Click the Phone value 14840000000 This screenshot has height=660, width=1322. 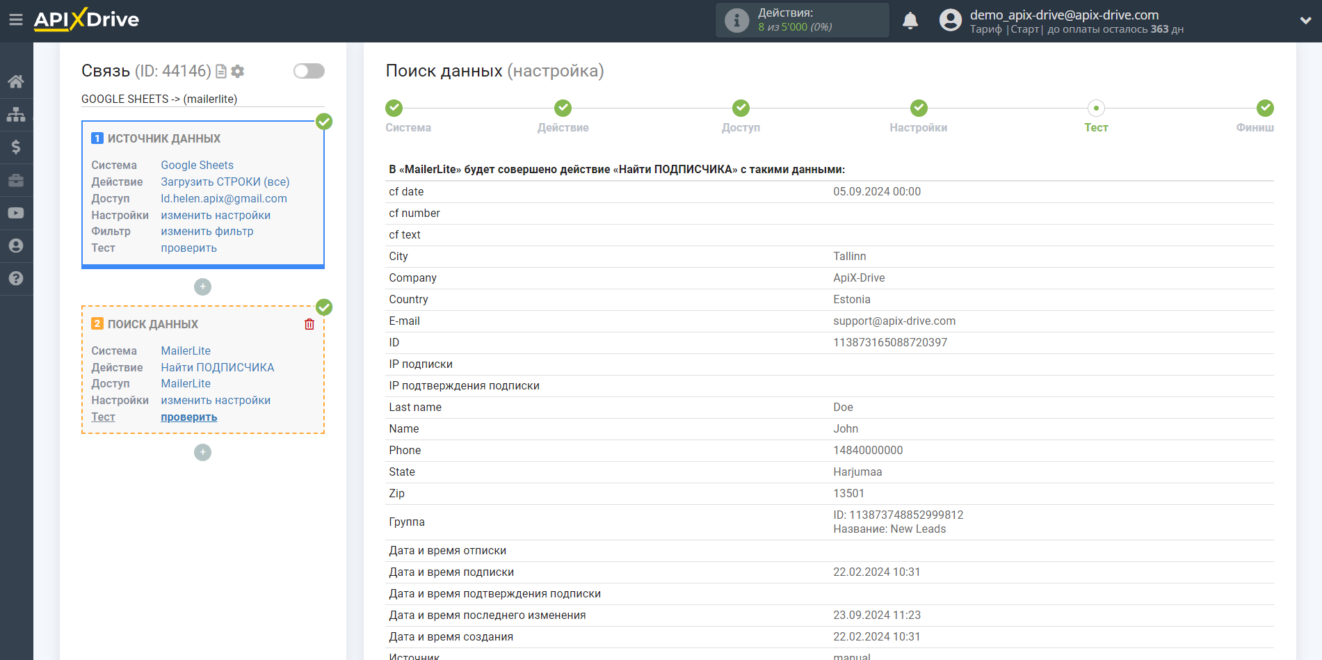[868, 450]
